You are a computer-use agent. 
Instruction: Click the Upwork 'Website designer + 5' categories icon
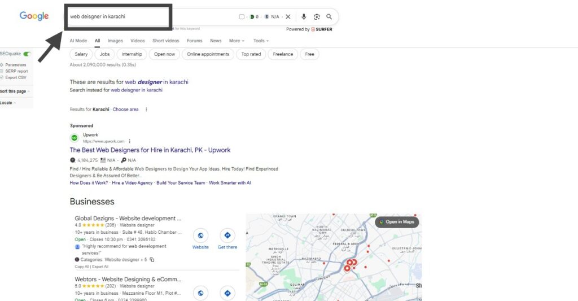pyautogui.click(x=77, y=260)
